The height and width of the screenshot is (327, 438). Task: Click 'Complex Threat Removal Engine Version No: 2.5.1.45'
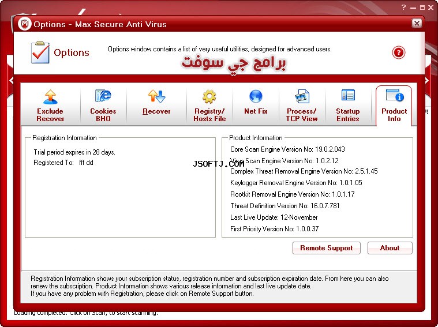(x=304, y=171)
